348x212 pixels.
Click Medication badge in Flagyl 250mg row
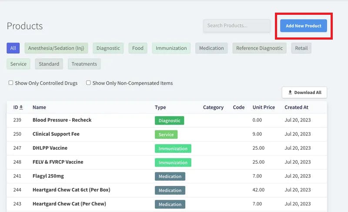pyautogui.click(x=170, y=176)
